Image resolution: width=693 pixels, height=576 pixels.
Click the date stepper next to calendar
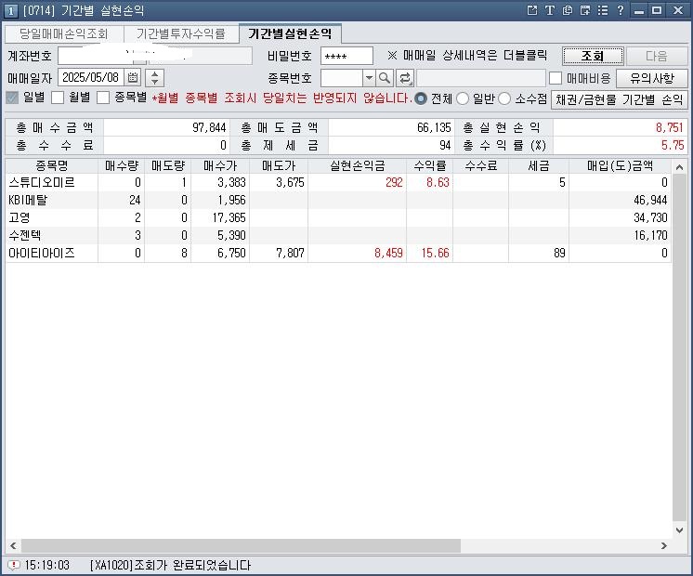(x=155, y=78)
